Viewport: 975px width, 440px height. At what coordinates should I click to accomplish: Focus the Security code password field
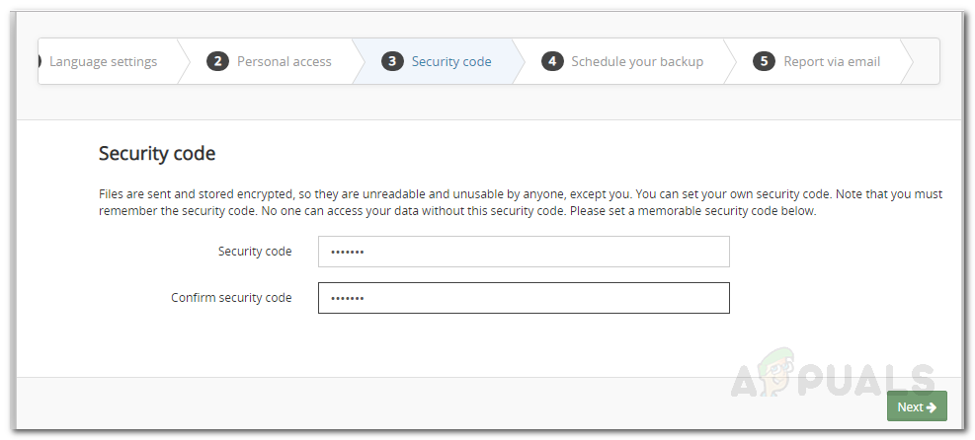tap(524, 252)
